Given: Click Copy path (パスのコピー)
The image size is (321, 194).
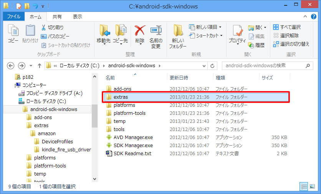Looking at the screenshot, I should [55, 36].
